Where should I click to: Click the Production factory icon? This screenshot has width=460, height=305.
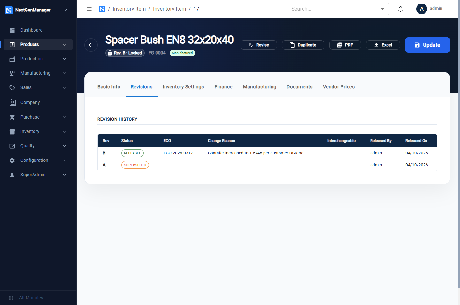(12, 59)
